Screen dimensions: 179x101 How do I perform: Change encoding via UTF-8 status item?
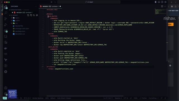tap(126, 98)
